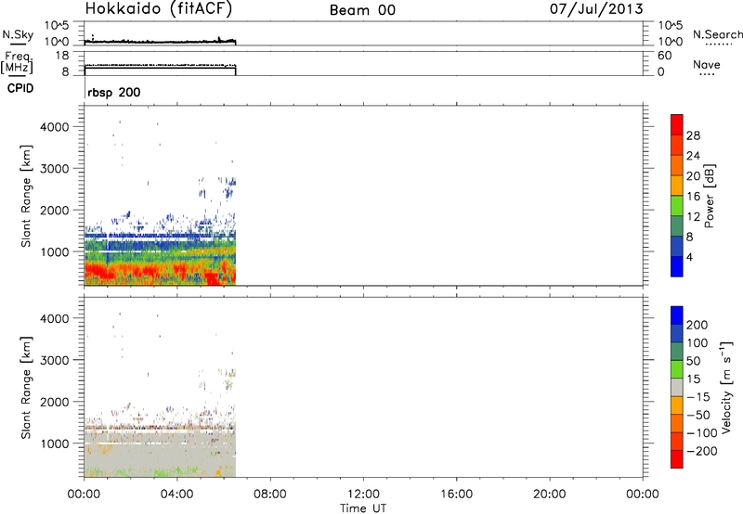Select the '08:00' time tick label
This screenshot has width=743, height=514.
[x=270, y=495]
